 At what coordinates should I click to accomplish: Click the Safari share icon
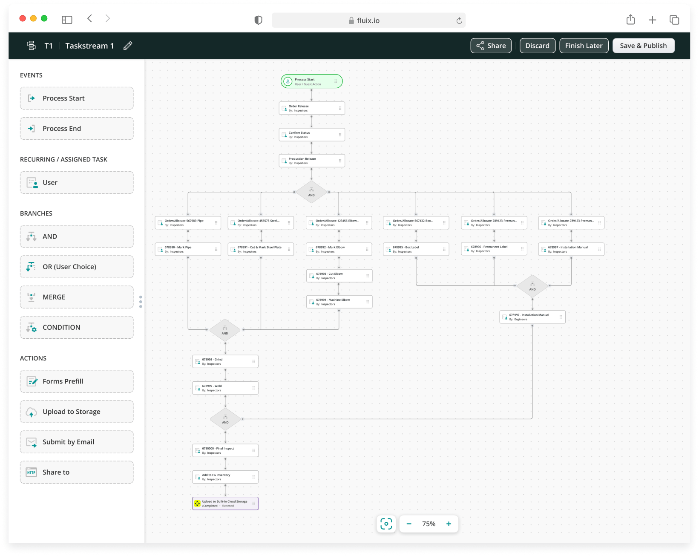(630, 20)
